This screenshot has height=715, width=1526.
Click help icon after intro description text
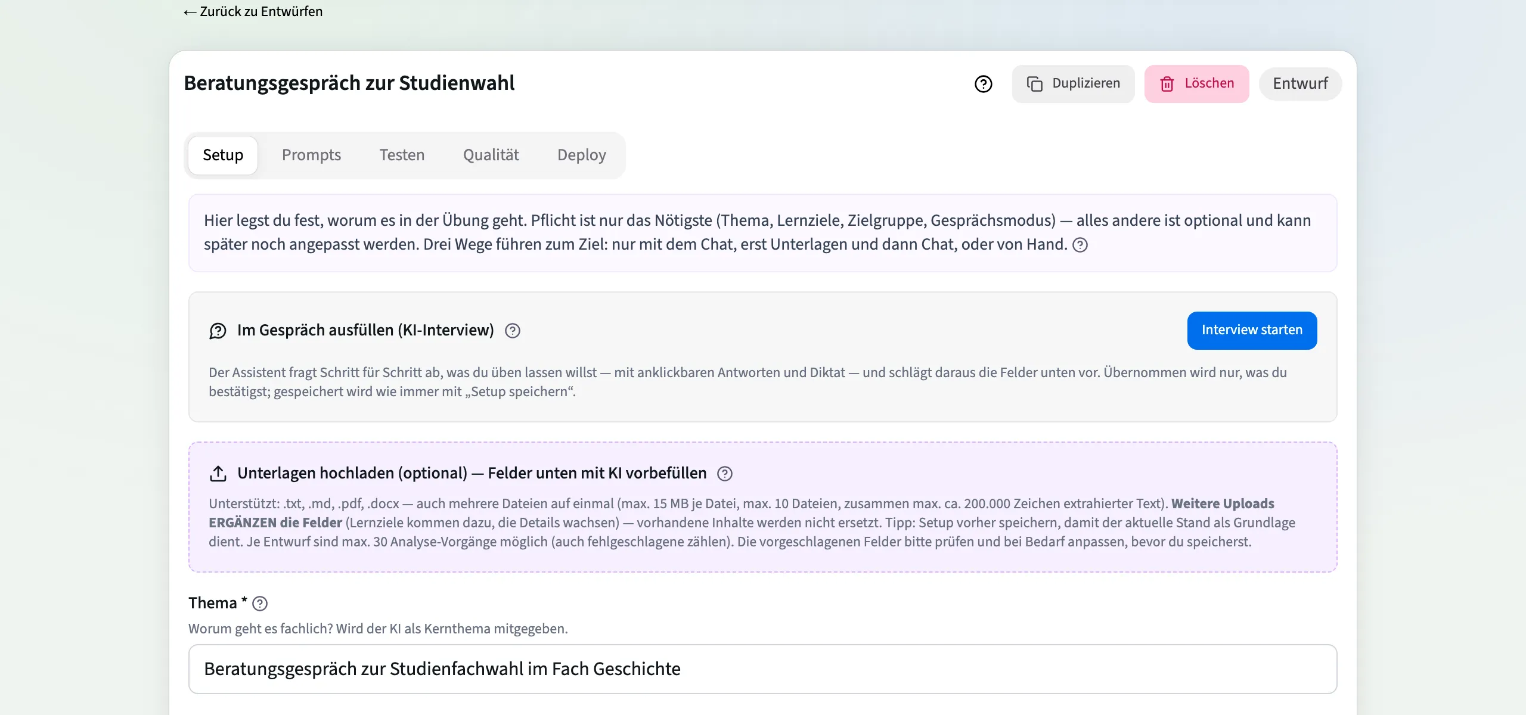[x=1080, y=245]
